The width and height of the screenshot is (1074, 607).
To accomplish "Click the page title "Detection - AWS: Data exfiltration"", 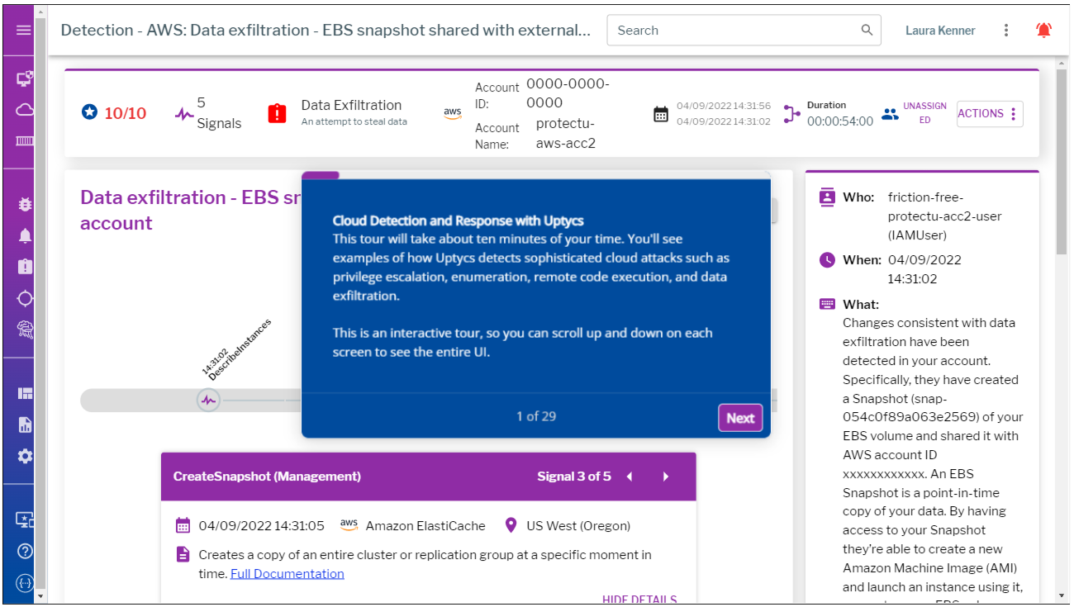I will point(326,31).
